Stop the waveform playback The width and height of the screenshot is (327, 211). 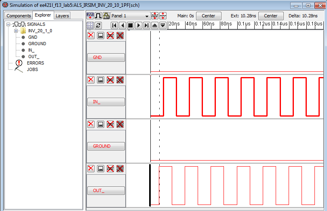click(x=131, y=25)
